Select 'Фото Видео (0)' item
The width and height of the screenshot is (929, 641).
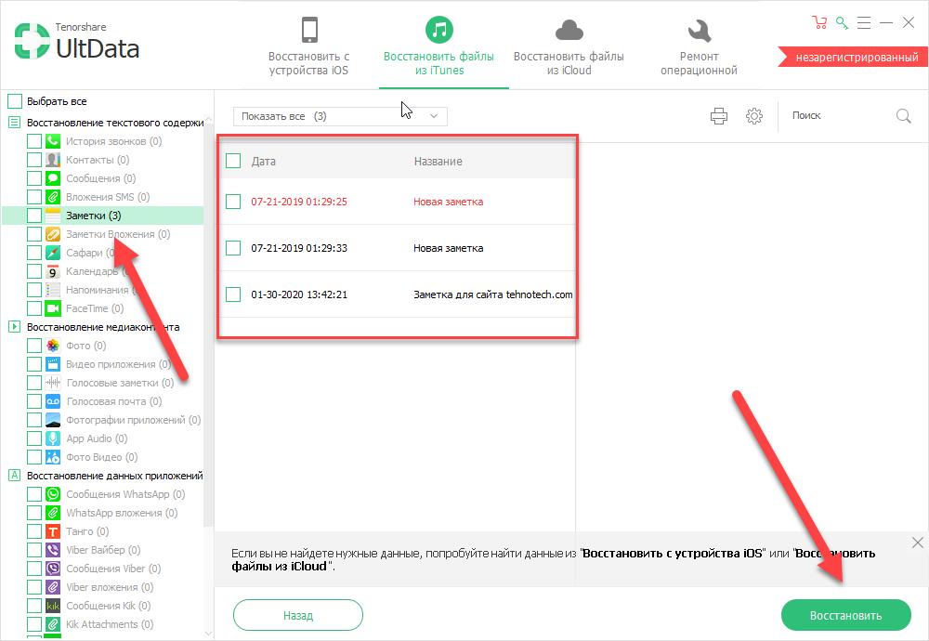[x=102, y=457]
